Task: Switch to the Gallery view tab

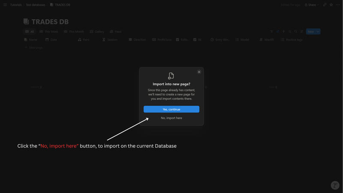Action: 97,32
